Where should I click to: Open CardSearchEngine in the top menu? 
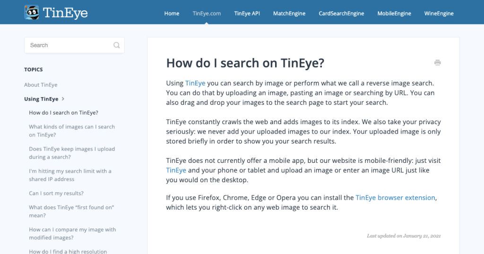(341, 13)
